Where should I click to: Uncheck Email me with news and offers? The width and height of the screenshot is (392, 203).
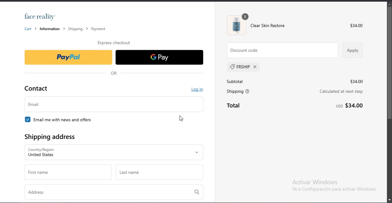tap(28, 120)
